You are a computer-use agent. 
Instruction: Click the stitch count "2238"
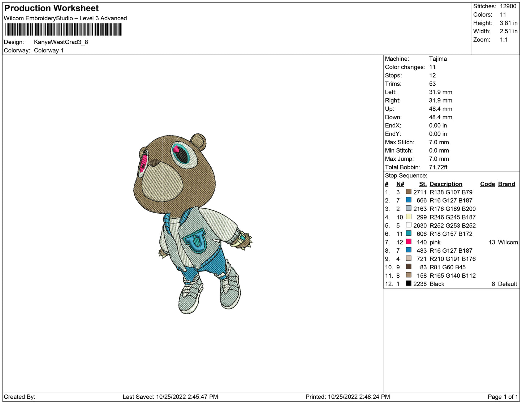click(420, 284)
